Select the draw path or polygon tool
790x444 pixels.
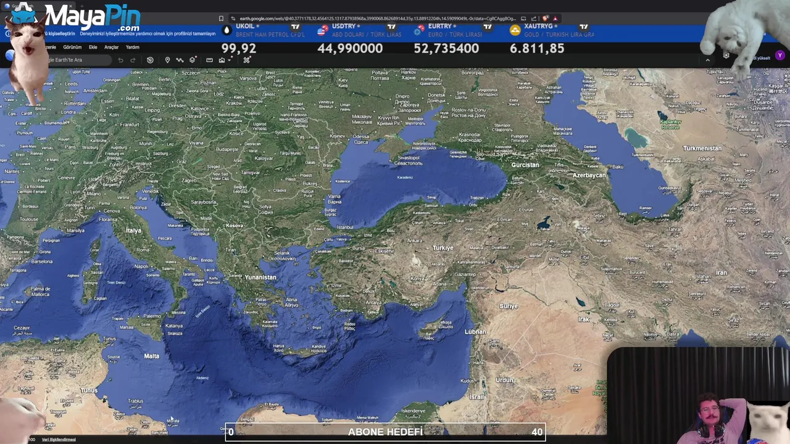coord(180,60)
